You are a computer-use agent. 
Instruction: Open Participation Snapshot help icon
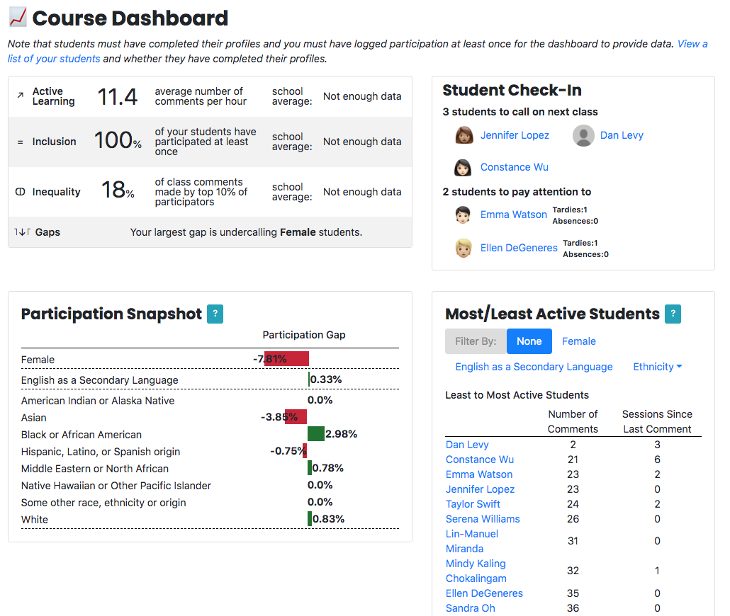(x=215, y=314)
